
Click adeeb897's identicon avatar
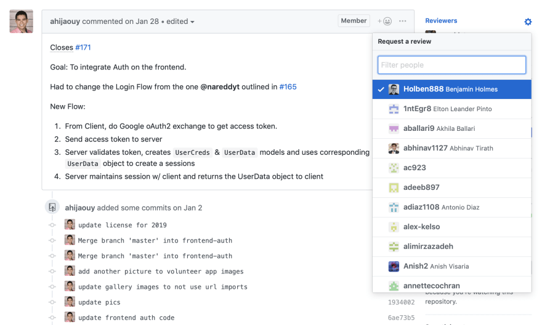394,187
